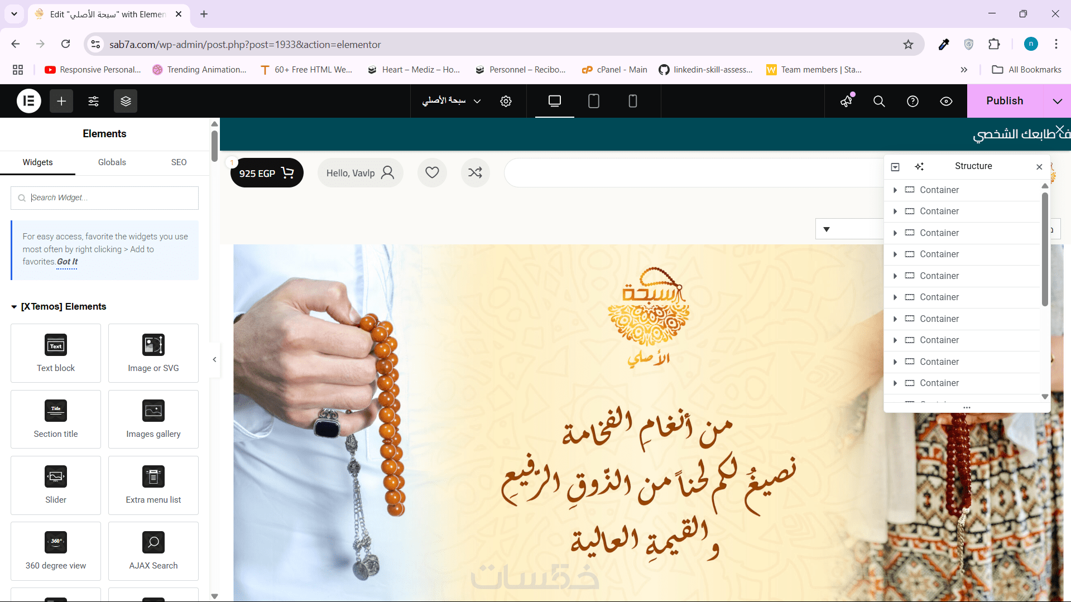Click the Add Element plus icon
This screenshot has height=602, width=1071.
point(61,101)
